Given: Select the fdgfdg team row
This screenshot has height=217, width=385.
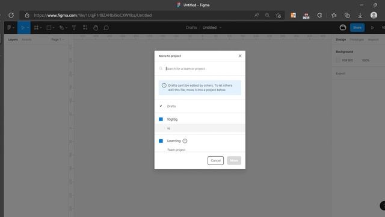Looking at the screenshot, I should 200,119.
